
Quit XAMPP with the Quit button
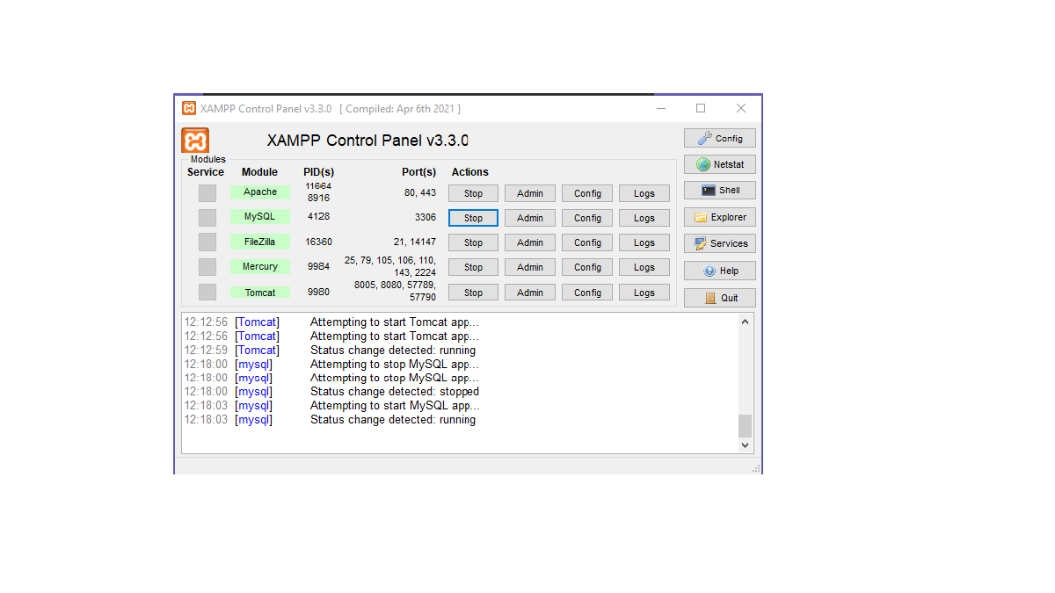pos(720,298)
